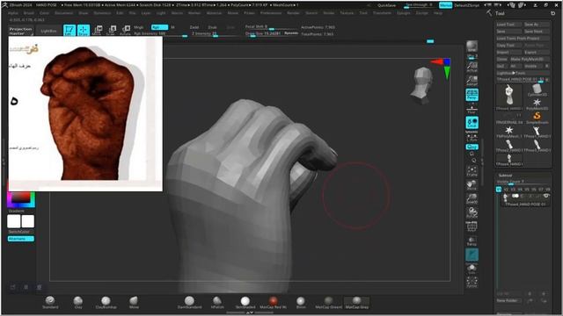Click the hand reference image
This screenshot has width=563, height=316.
tap(85, 114)
